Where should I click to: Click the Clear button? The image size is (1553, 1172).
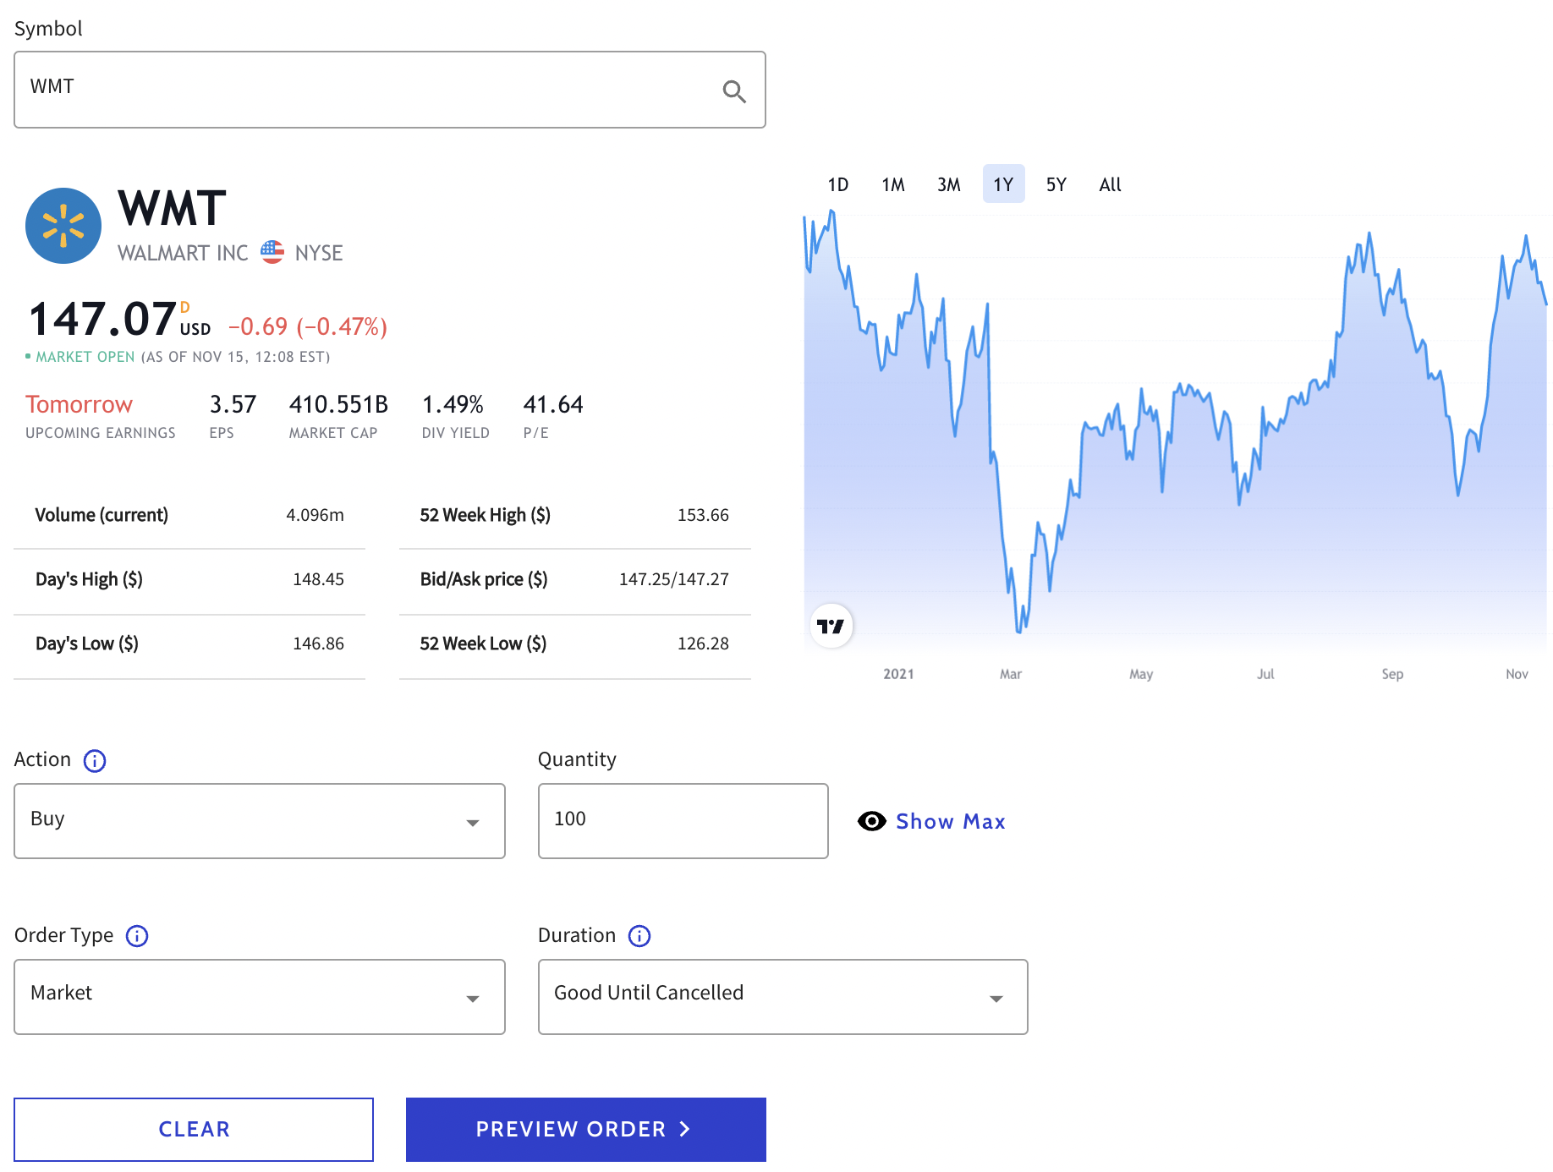pos(194,1130)
